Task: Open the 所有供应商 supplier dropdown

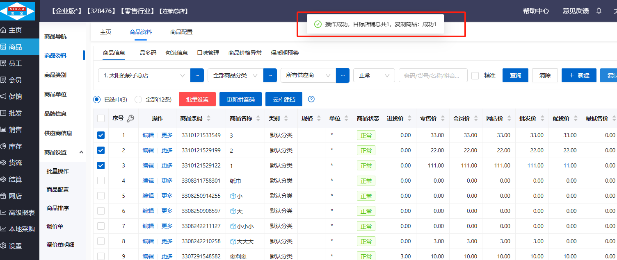Action: coord(308,75)
